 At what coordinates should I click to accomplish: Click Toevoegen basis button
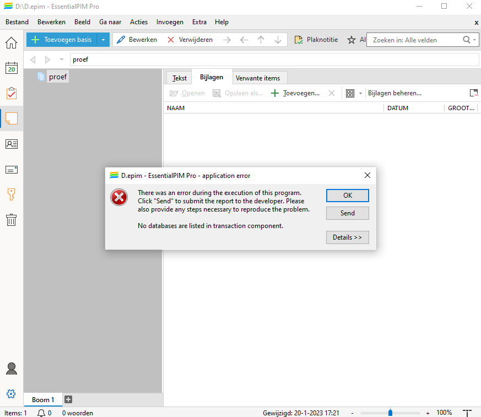pyautogui.click(x=62, y=40)
